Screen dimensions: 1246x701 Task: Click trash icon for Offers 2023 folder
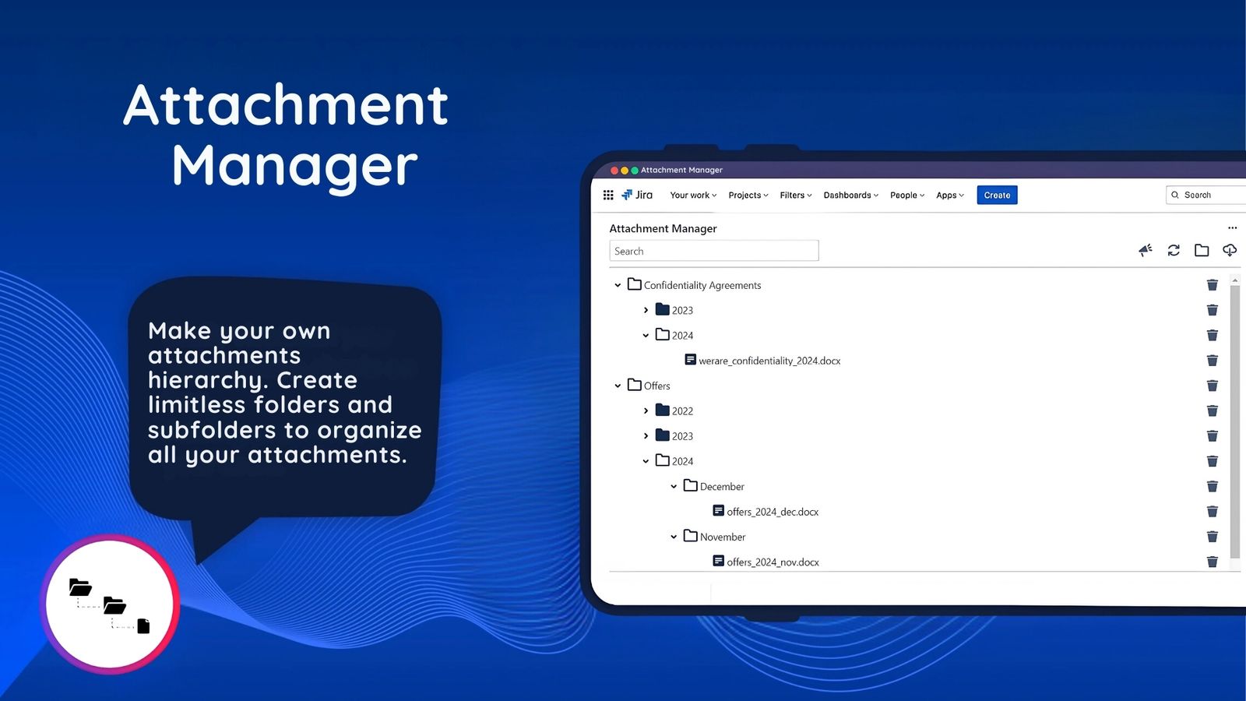tap(1213, 436)
